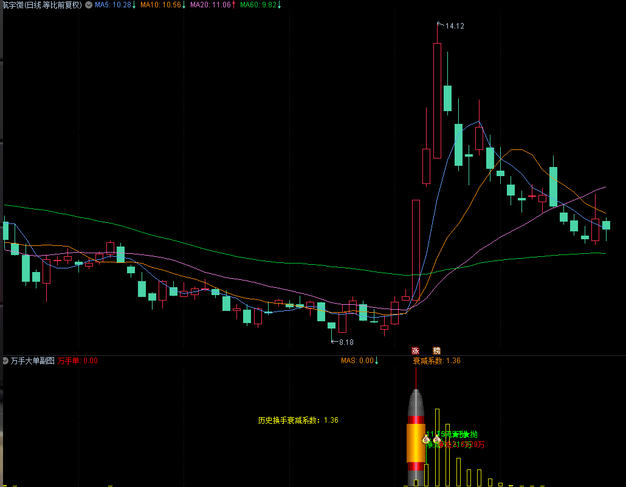Select the tallest white candlestick at the peak

(436, 100)
